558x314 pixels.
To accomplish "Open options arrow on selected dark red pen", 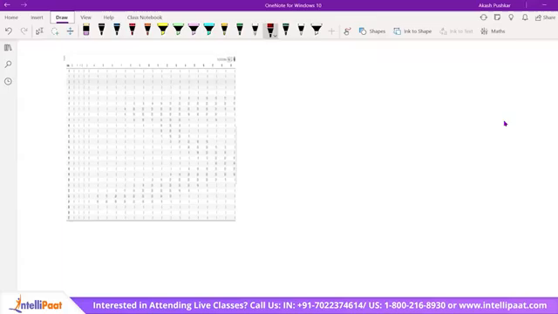I will pyautogui.click(x=276, y=36).
